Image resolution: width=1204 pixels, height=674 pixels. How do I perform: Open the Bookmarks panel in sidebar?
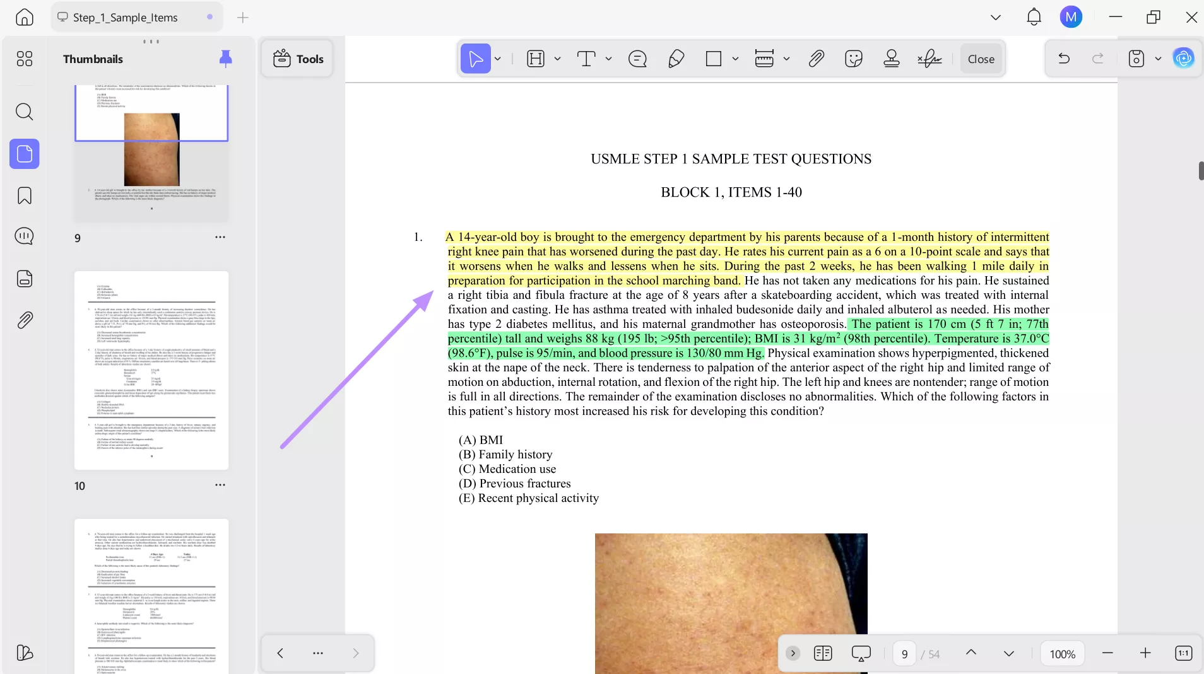25,195
